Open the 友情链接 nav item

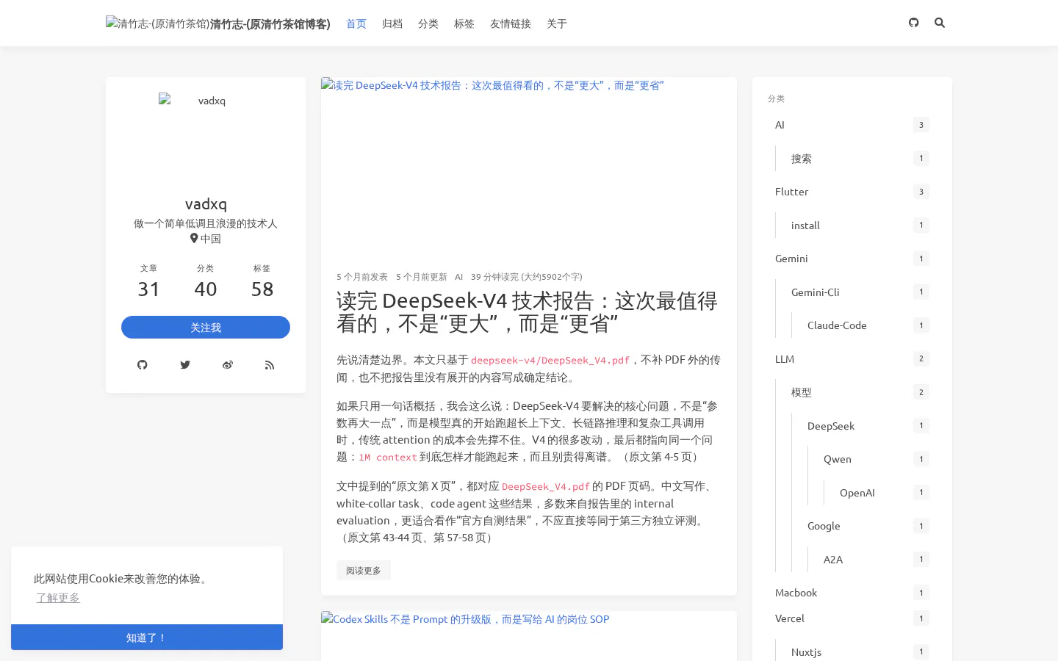pyautogui.click(x=511, y=24)
